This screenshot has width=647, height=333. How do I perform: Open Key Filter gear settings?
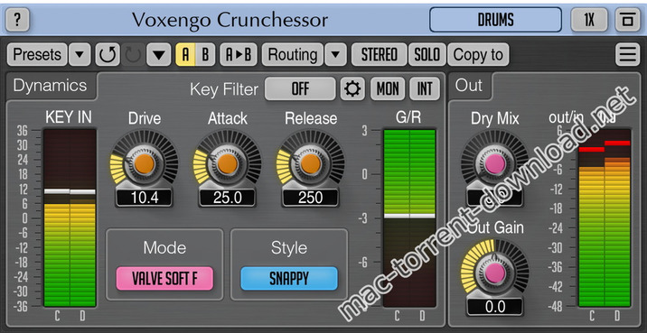click(x=352, y=88)
